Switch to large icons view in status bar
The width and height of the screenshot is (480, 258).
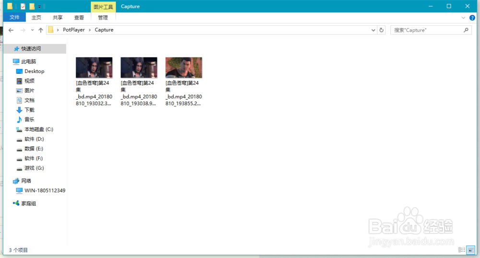(471, 250)
